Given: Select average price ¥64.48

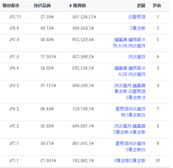Looking at the screenshot, I should (x=47, y=109).
